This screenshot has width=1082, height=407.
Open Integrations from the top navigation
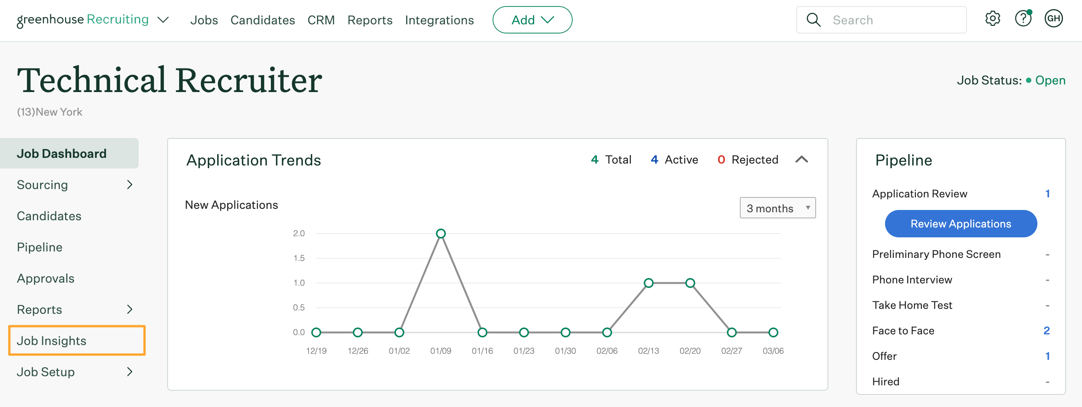click(x=439, y=20)
